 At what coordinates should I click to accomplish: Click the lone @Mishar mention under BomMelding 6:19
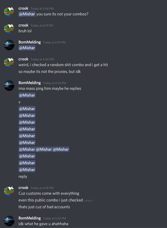click(27, 48)
